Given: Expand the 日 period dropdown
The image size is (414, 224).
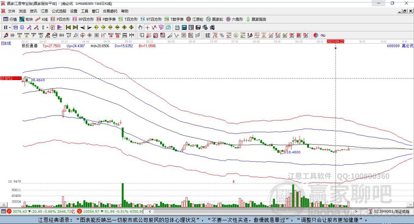Looking at the screenshot, I should pos(10,27).
